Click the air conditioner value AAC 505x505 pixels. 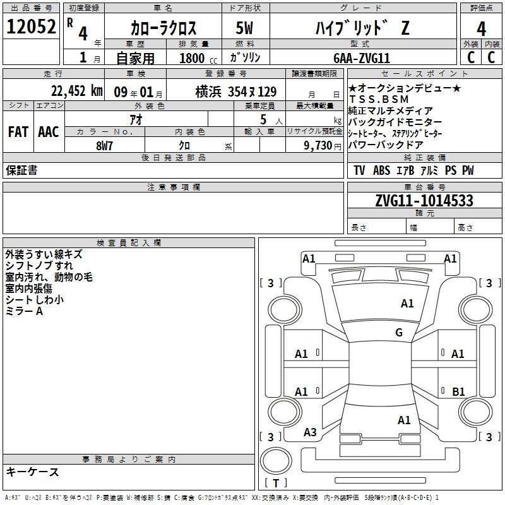click(x=49, y=132)
